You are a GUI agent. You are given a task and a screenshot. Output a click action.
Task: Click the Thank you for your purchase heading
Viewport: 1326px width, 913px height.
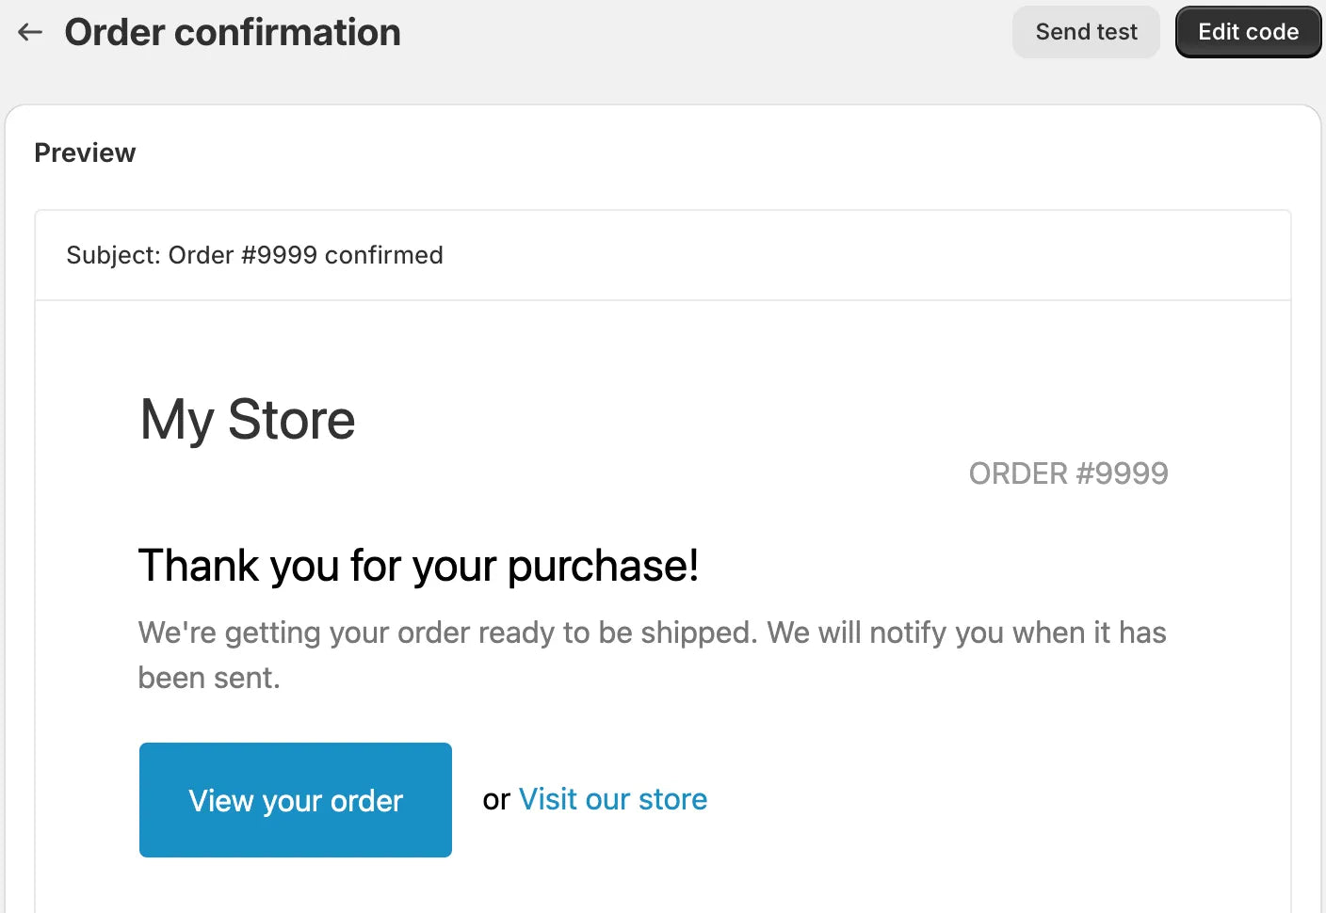pyautogui.click(x=418, y=566)
